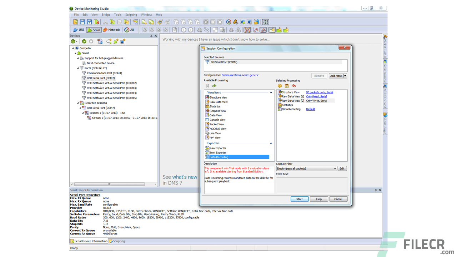Click the session document icon in Devices toolbar

coord(100,41)
